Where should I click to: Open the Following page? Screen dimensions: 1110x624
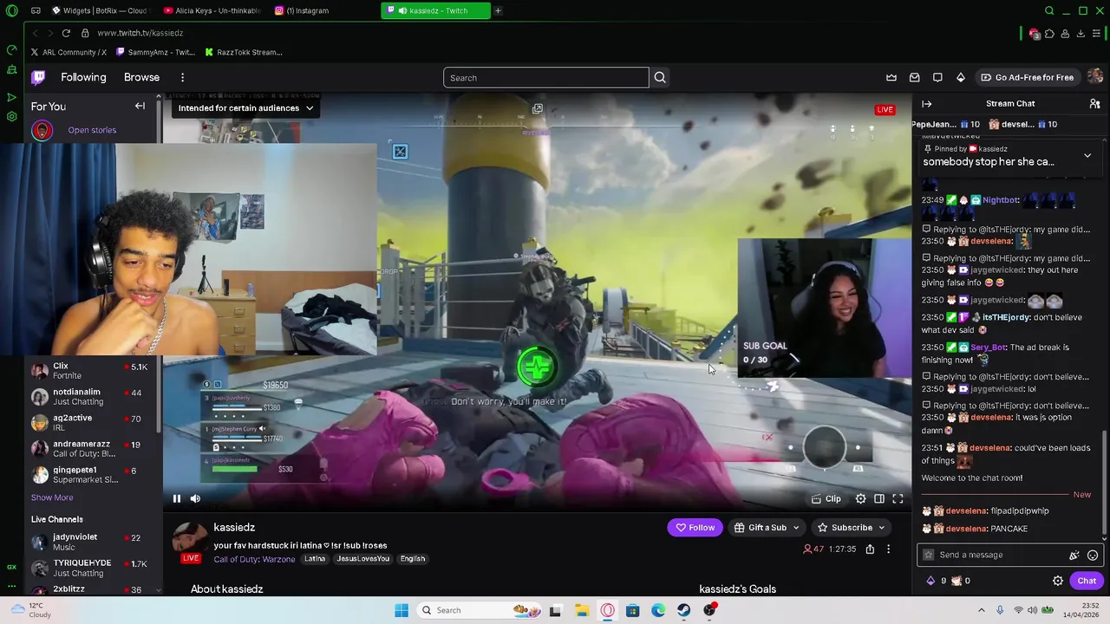pyautogui.click(x=83, y=77)
